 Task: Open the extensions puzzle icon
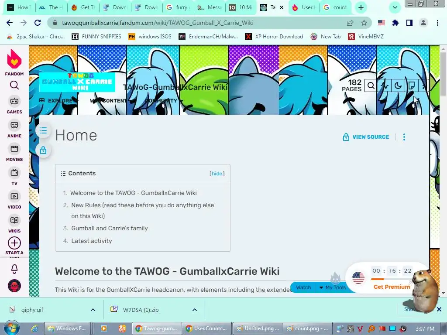pyautogui.click(x=395, y=23)
